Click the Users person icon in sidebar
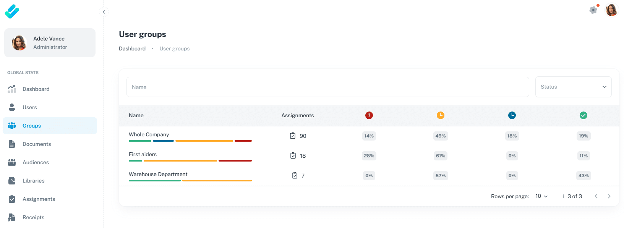The image size is (624, 228). tap(12, 107)
